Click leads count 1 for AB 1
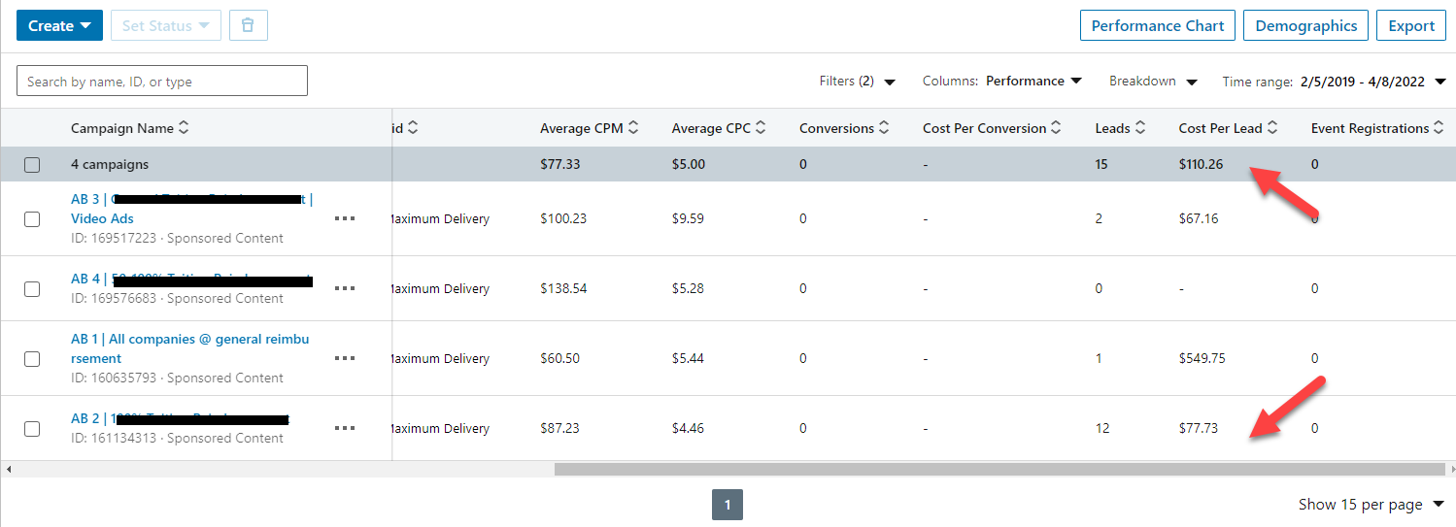This screenshot has height=527, width=1456. pos(1099,358)
